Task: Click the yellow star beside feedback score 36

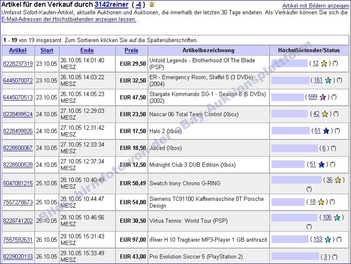Action: (338, 180)
